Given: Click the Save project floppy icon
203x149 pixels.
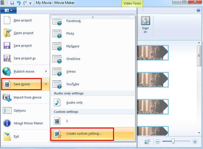Looking at the screenshot, I should [x=7, y=45].
